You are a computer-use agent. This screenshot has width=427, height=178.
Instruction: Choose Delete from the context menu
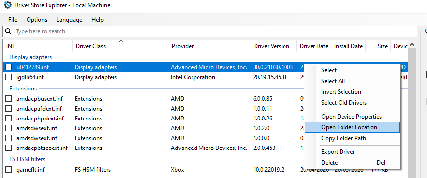(x=352, y=163)
